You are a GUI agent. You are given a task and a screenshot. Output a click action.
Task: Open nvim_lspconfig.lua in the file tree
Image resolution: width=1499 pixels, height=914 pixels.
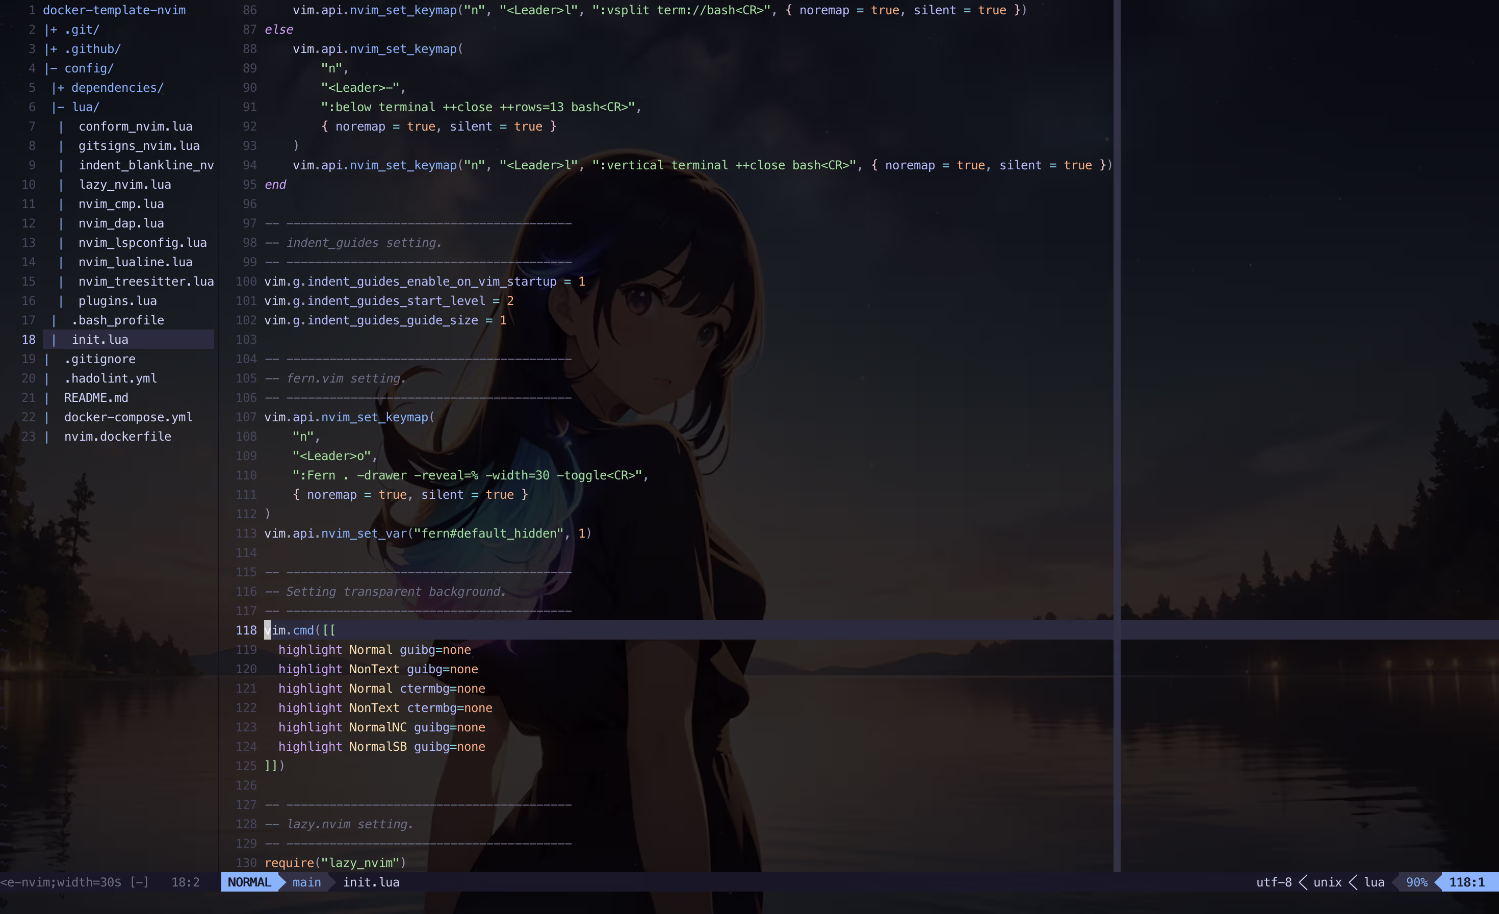click(x=142, y=243)
